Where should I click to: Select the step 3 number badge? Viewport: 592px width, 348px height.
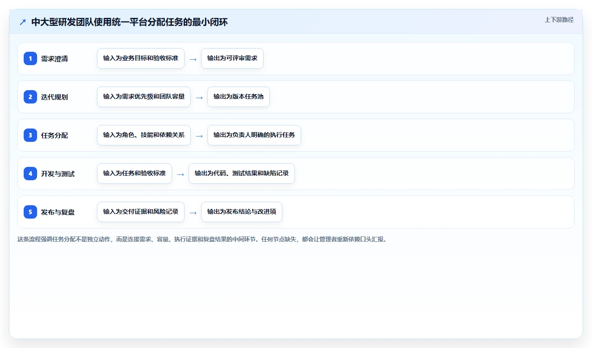tap(30, 135)
